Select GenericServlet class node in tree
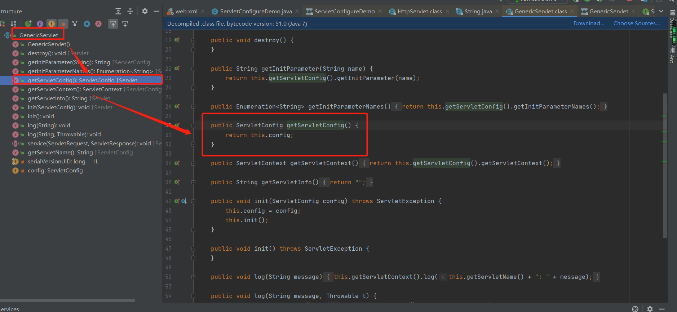 tap(39, 35)
